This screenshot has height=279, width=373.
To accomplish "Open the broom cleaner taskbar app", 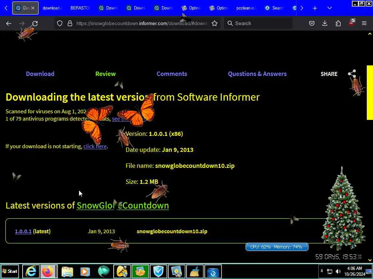I will (195, 271).
